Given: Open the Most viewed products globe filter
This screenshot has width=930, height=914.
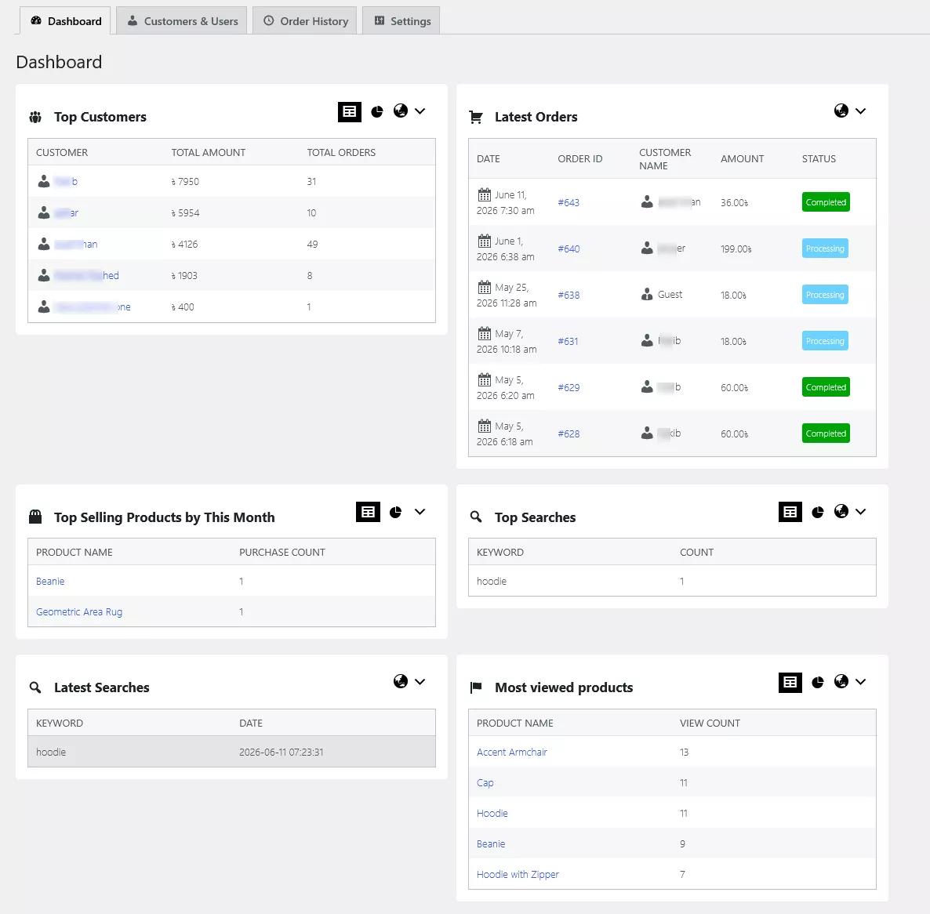Looking at the screenshot, I should [x=841, y=681].
